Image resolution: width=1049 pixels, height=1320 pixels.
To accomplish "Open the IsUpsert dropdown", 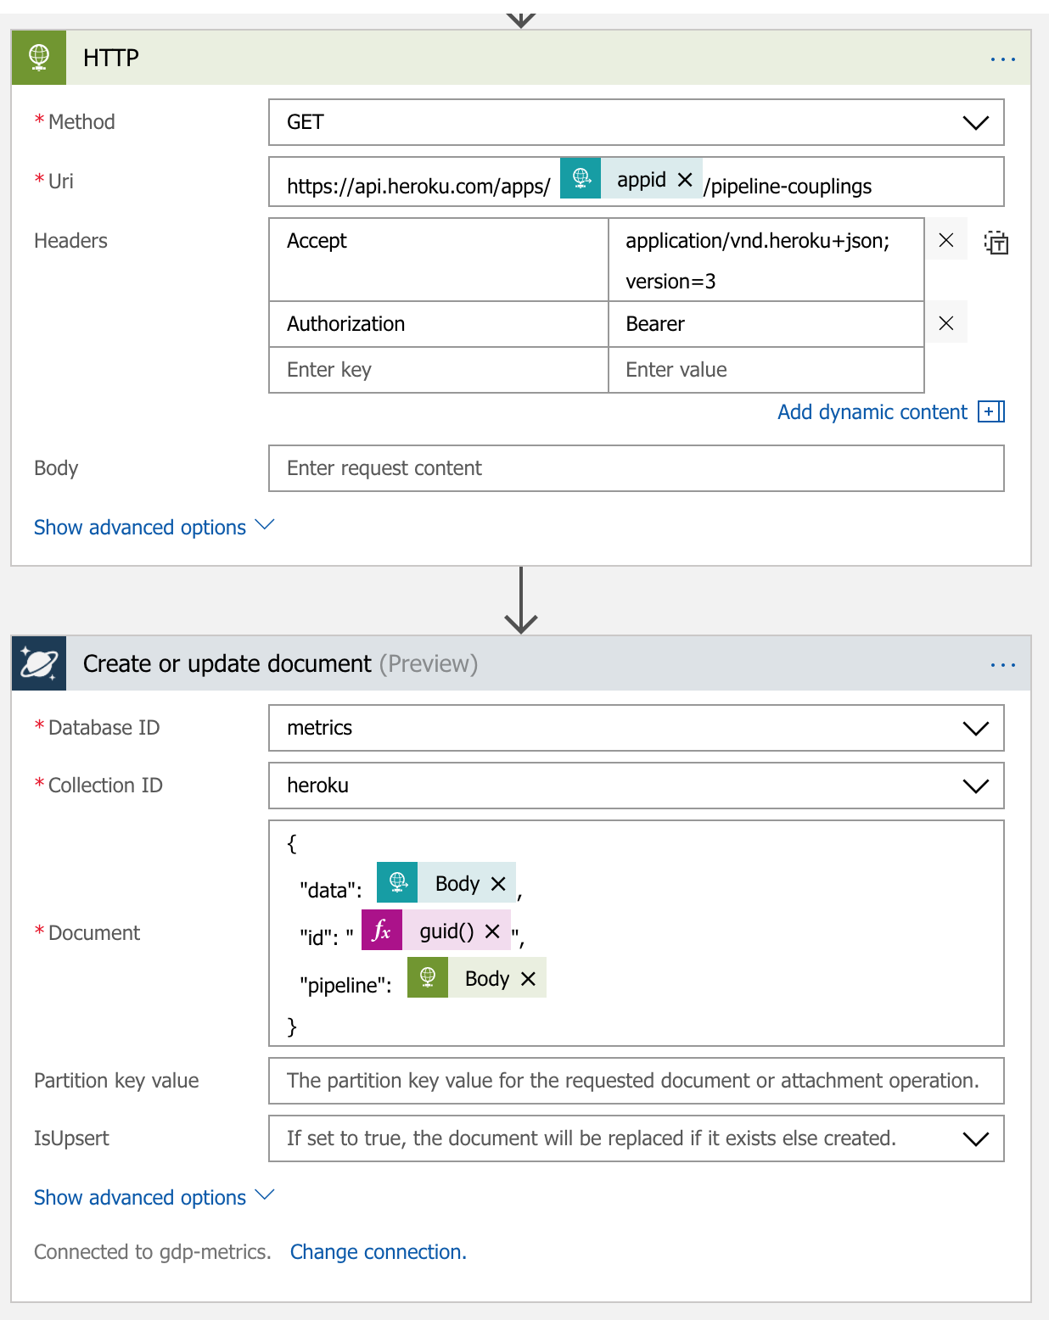I will pyautogui.click(x=637, y=1138).
